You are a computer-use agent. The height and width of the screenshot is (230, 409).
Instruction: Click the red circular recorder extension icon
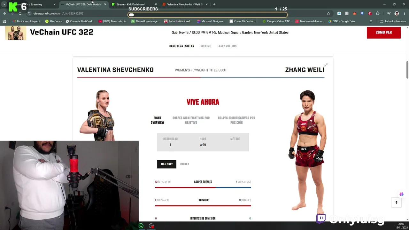pyautogui.click(x=370, y=13)
